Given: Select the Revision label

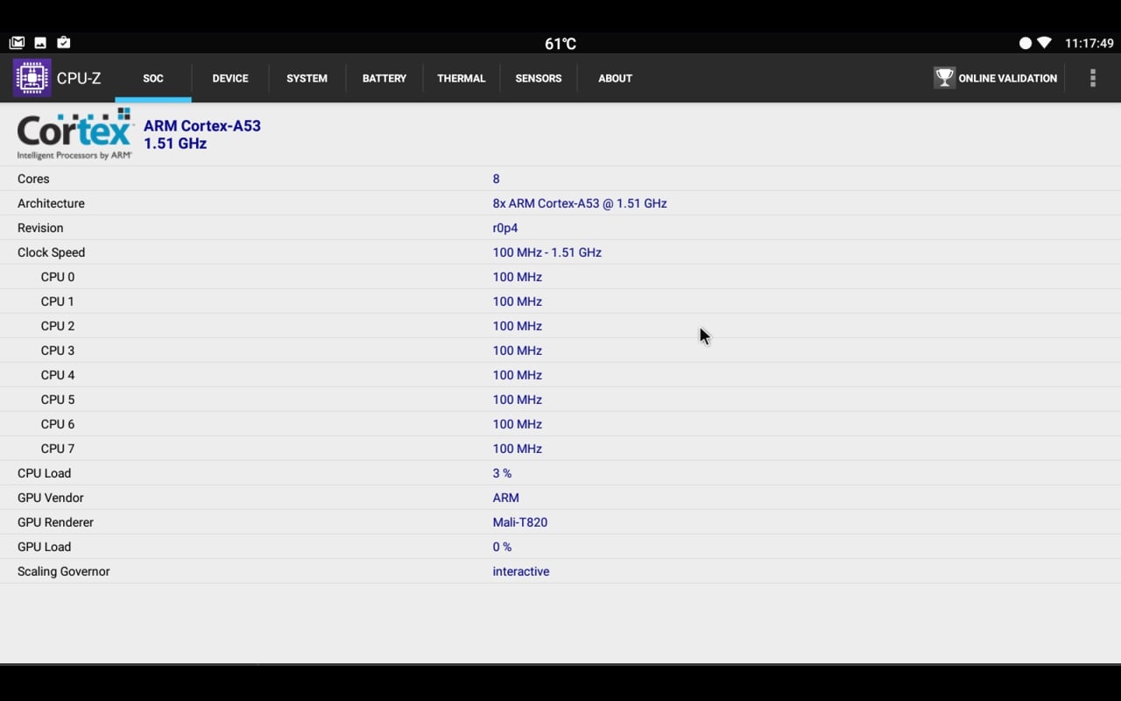Looking at the screenshot, I should click(x=40, y=228).
